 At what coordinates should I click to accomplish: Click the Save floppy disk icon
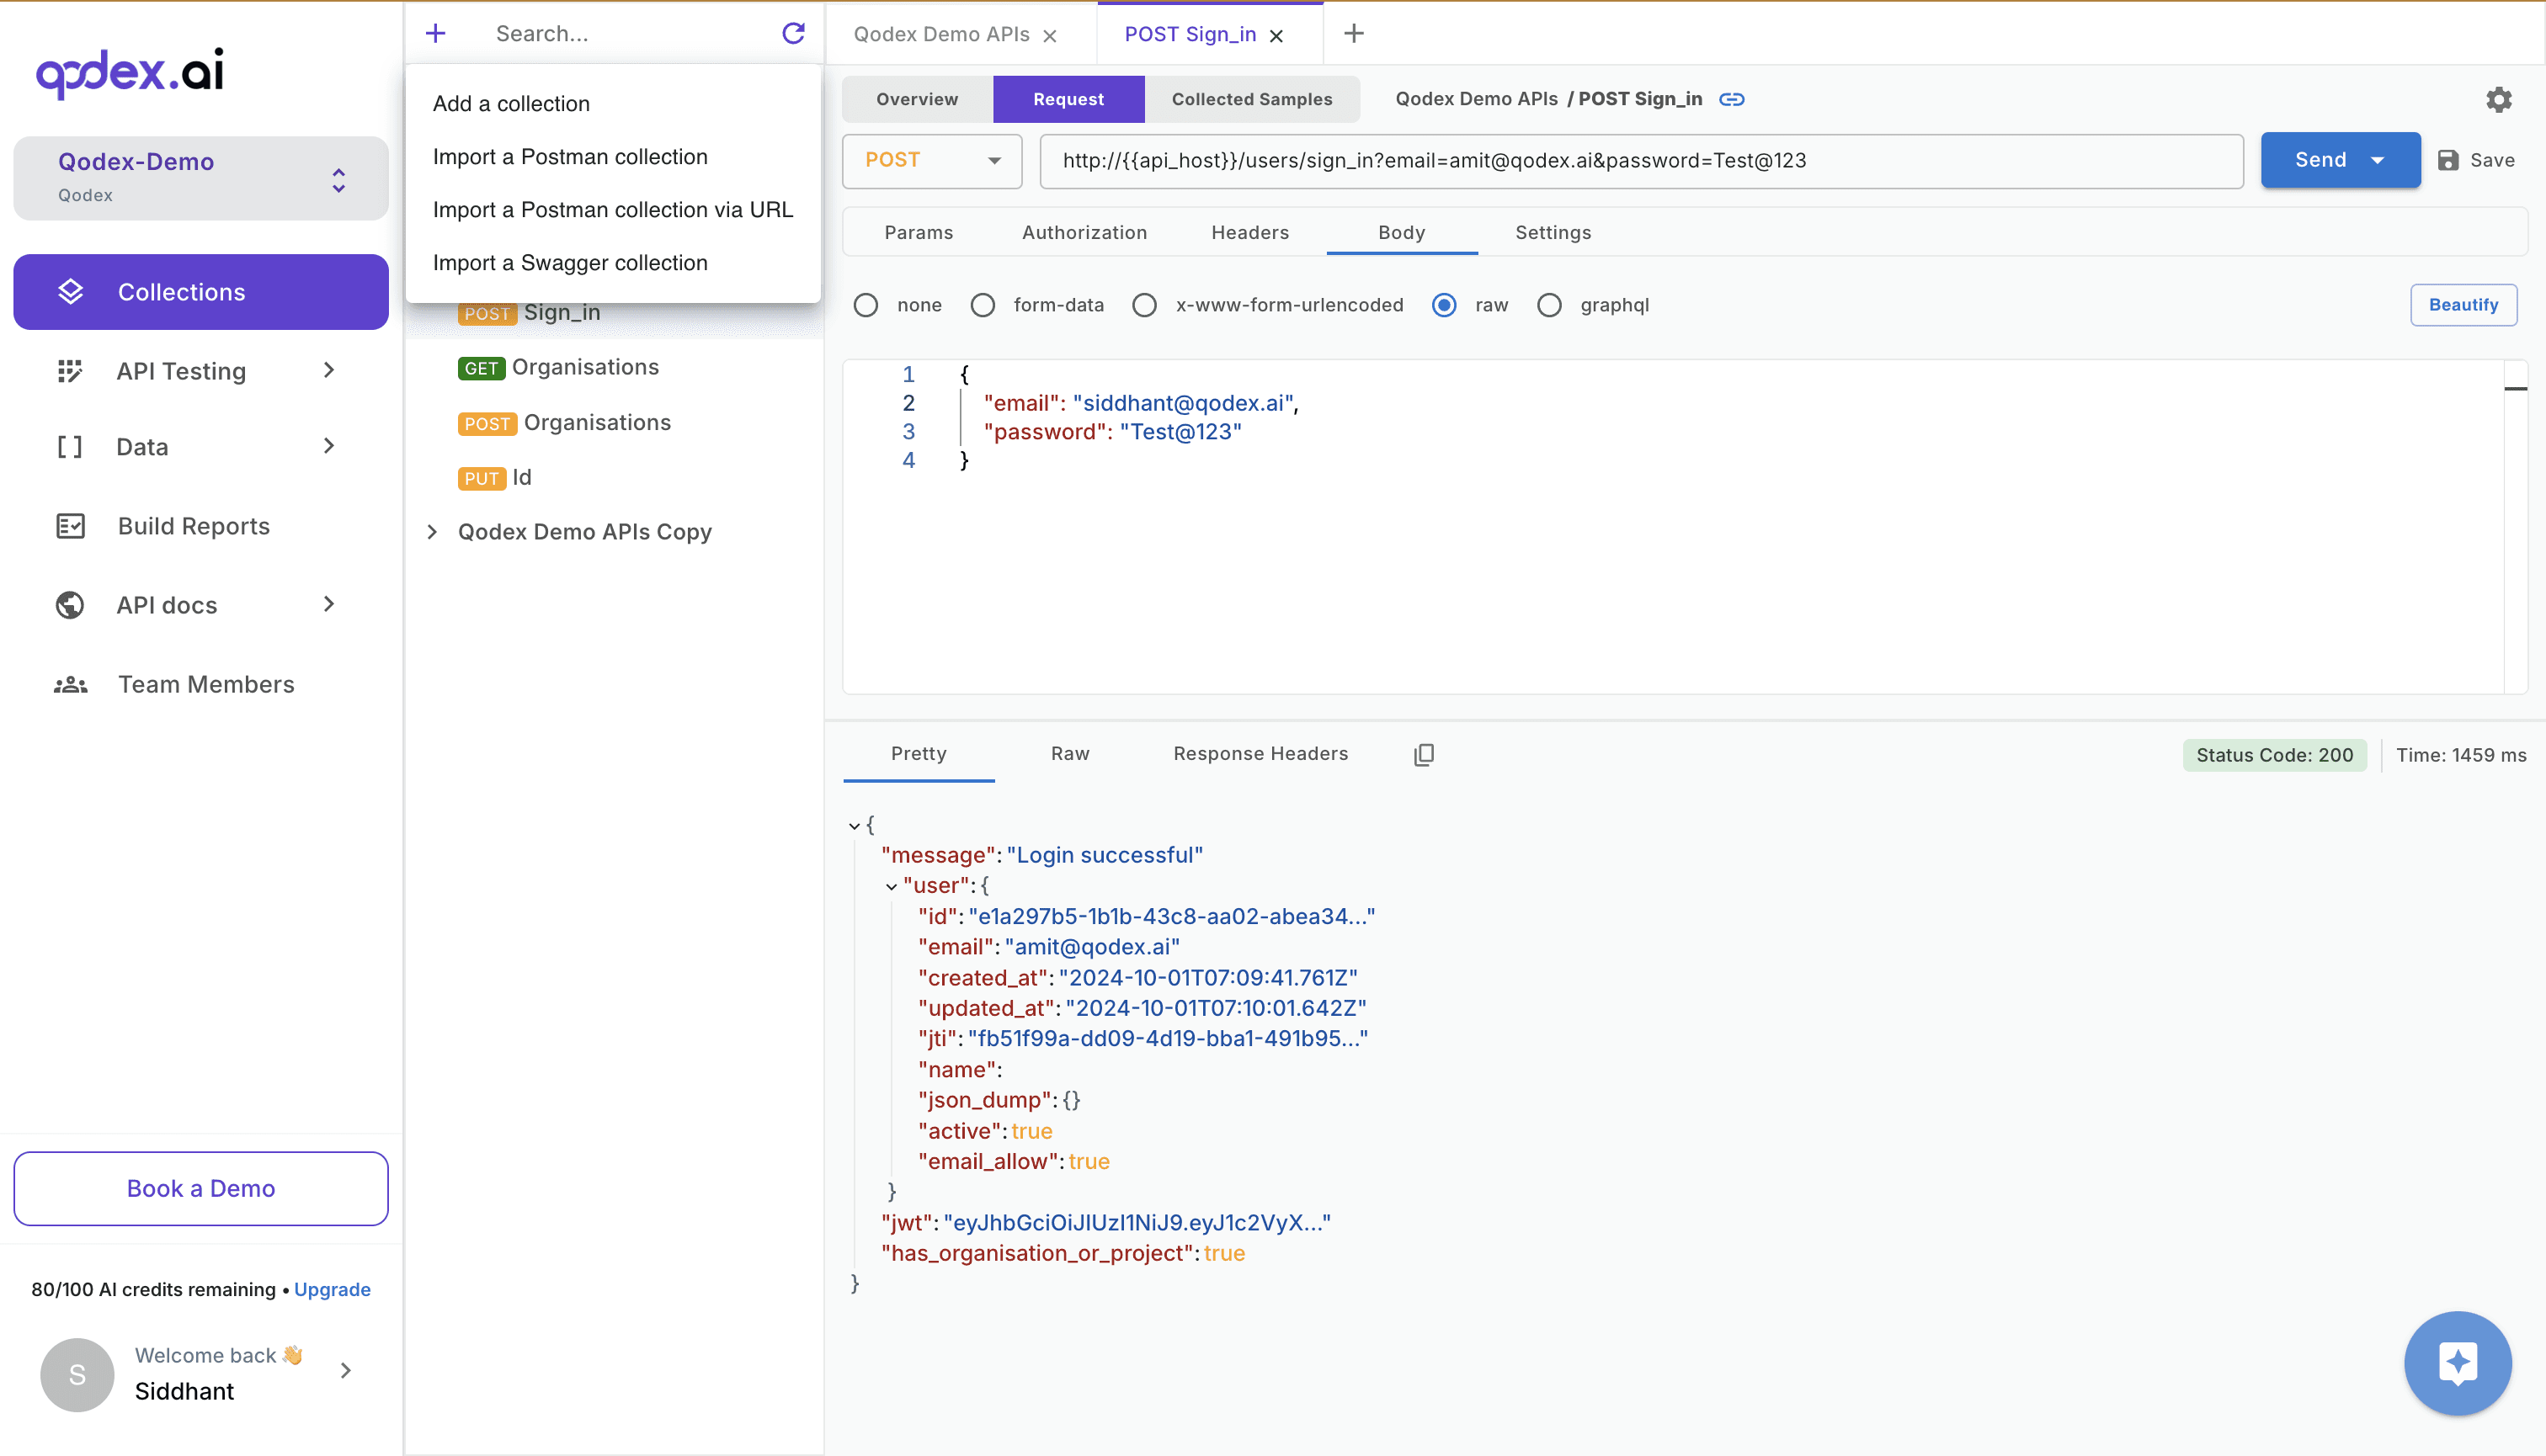coord(2448,160)
